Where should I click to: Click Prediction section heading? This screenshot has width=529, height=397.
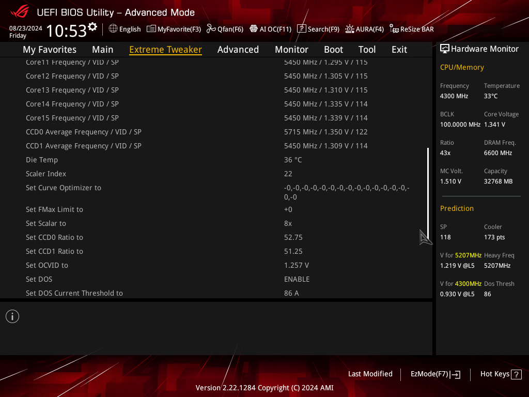(x=457, y=208)
